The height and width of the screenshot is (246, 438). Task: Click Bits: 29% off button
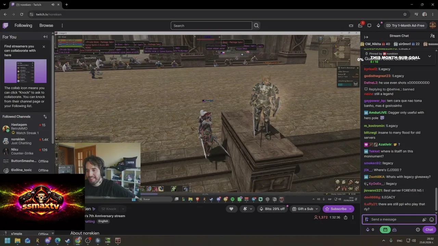tap(272, 209)
